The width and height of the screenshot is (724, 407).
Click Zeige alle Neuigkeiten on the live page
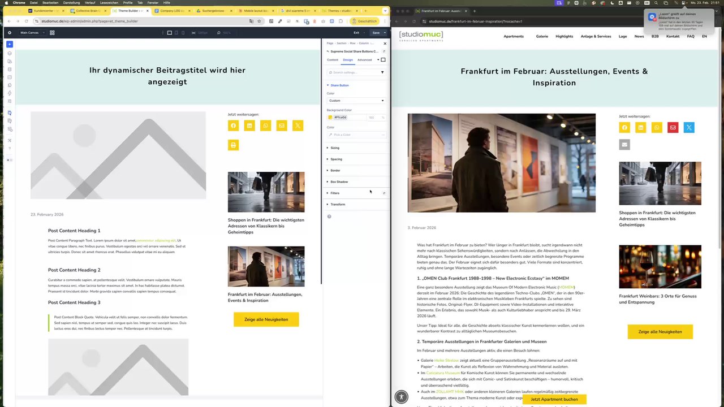[660, 332]
